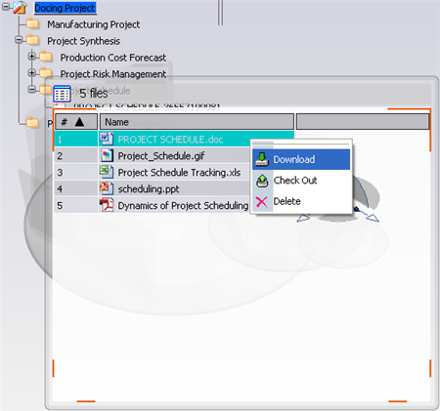Select the Docing Project tree label
Viewport: 440px width, 411px height.
[66, 8]
